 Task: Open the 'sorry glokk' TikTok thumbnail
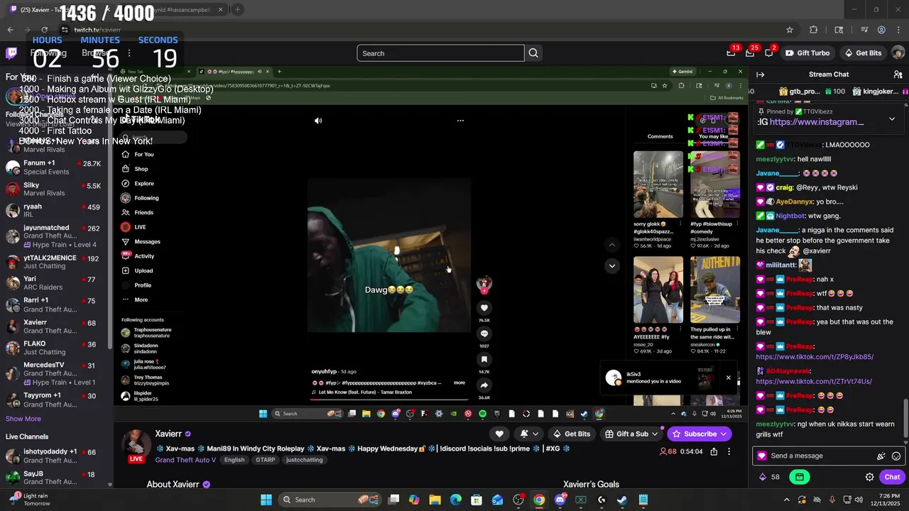(658, 184)
